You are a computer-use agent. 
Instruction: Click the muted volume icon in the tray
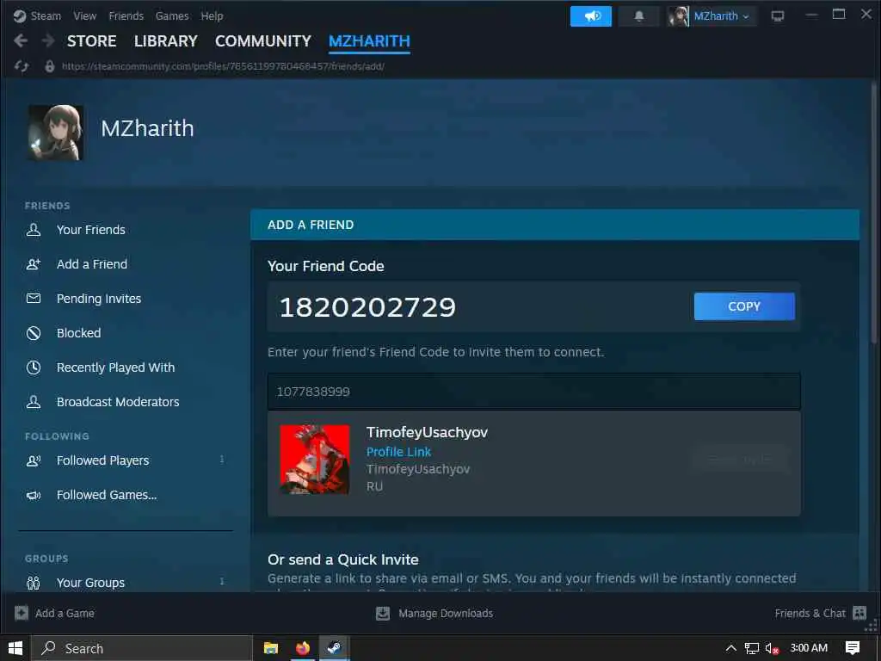(x=772, y=649)
